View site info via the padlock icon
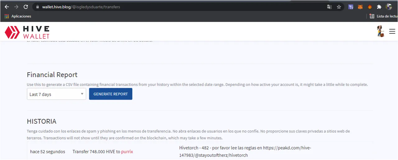 click(x=37, y=7)
